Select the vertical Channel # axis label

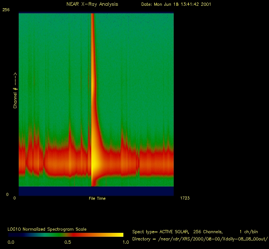(x=15, y=91)
